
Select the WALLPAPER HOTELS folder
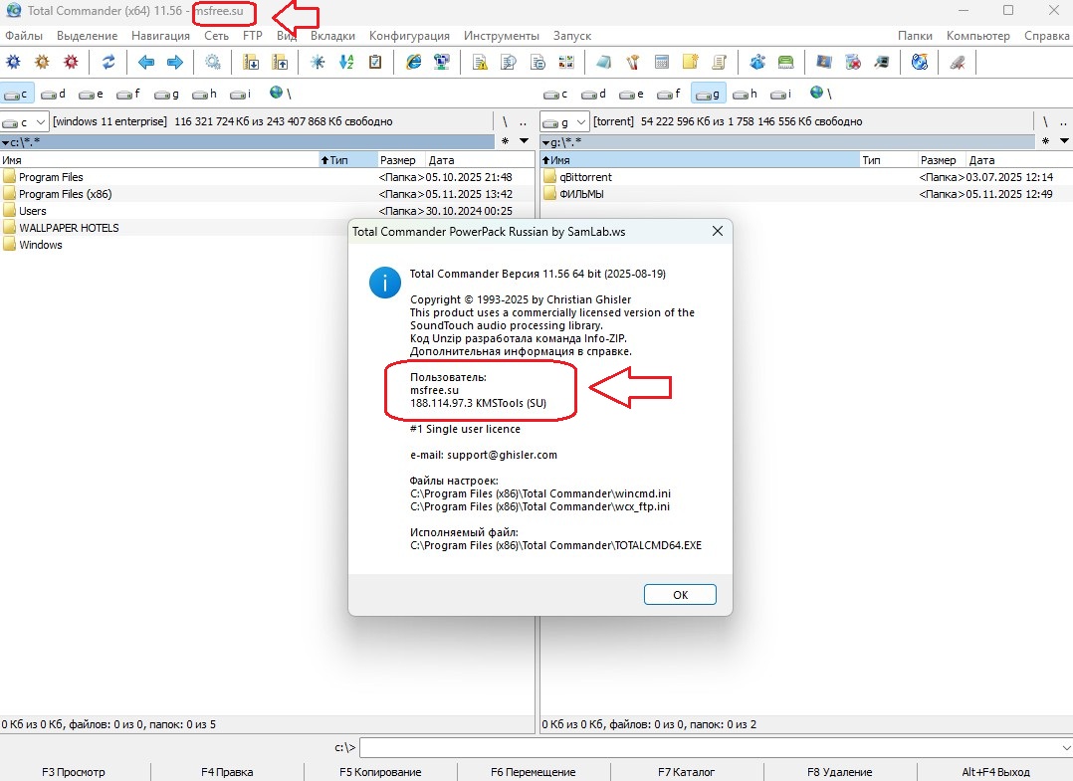coord(69,228)
